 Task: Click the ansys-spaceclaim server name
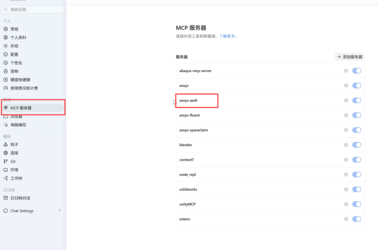click(194, 130)
